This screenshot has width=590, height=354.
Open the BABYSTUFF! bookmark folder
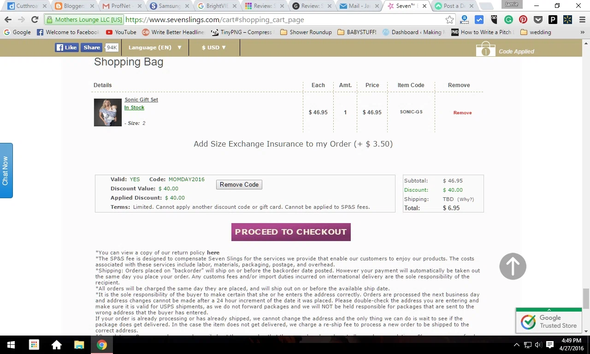(x=357, y=32)
